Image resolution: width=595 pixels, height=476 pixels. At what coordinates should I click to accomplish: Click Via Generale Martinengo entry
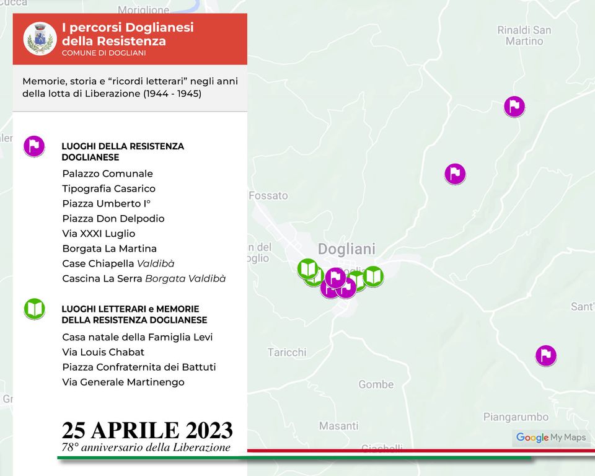point(123,382)
